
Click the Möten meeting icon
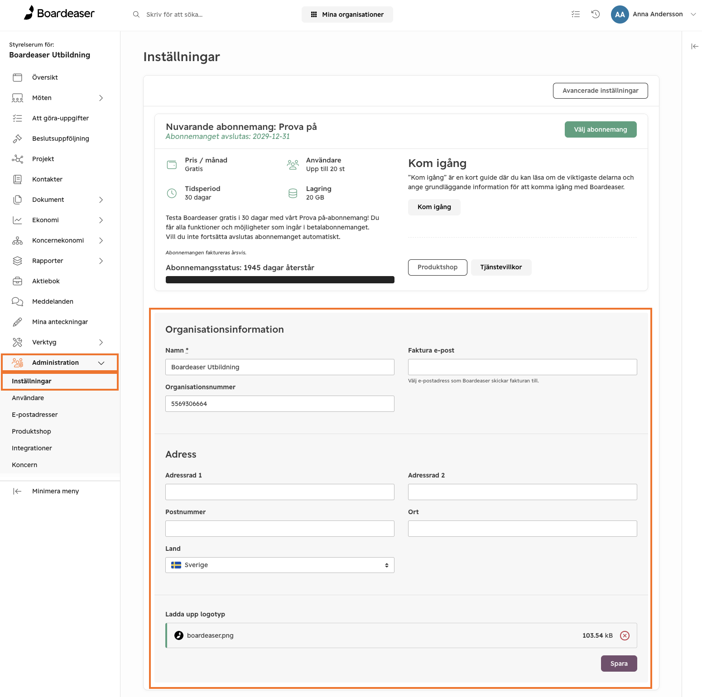tap(17, 98)
